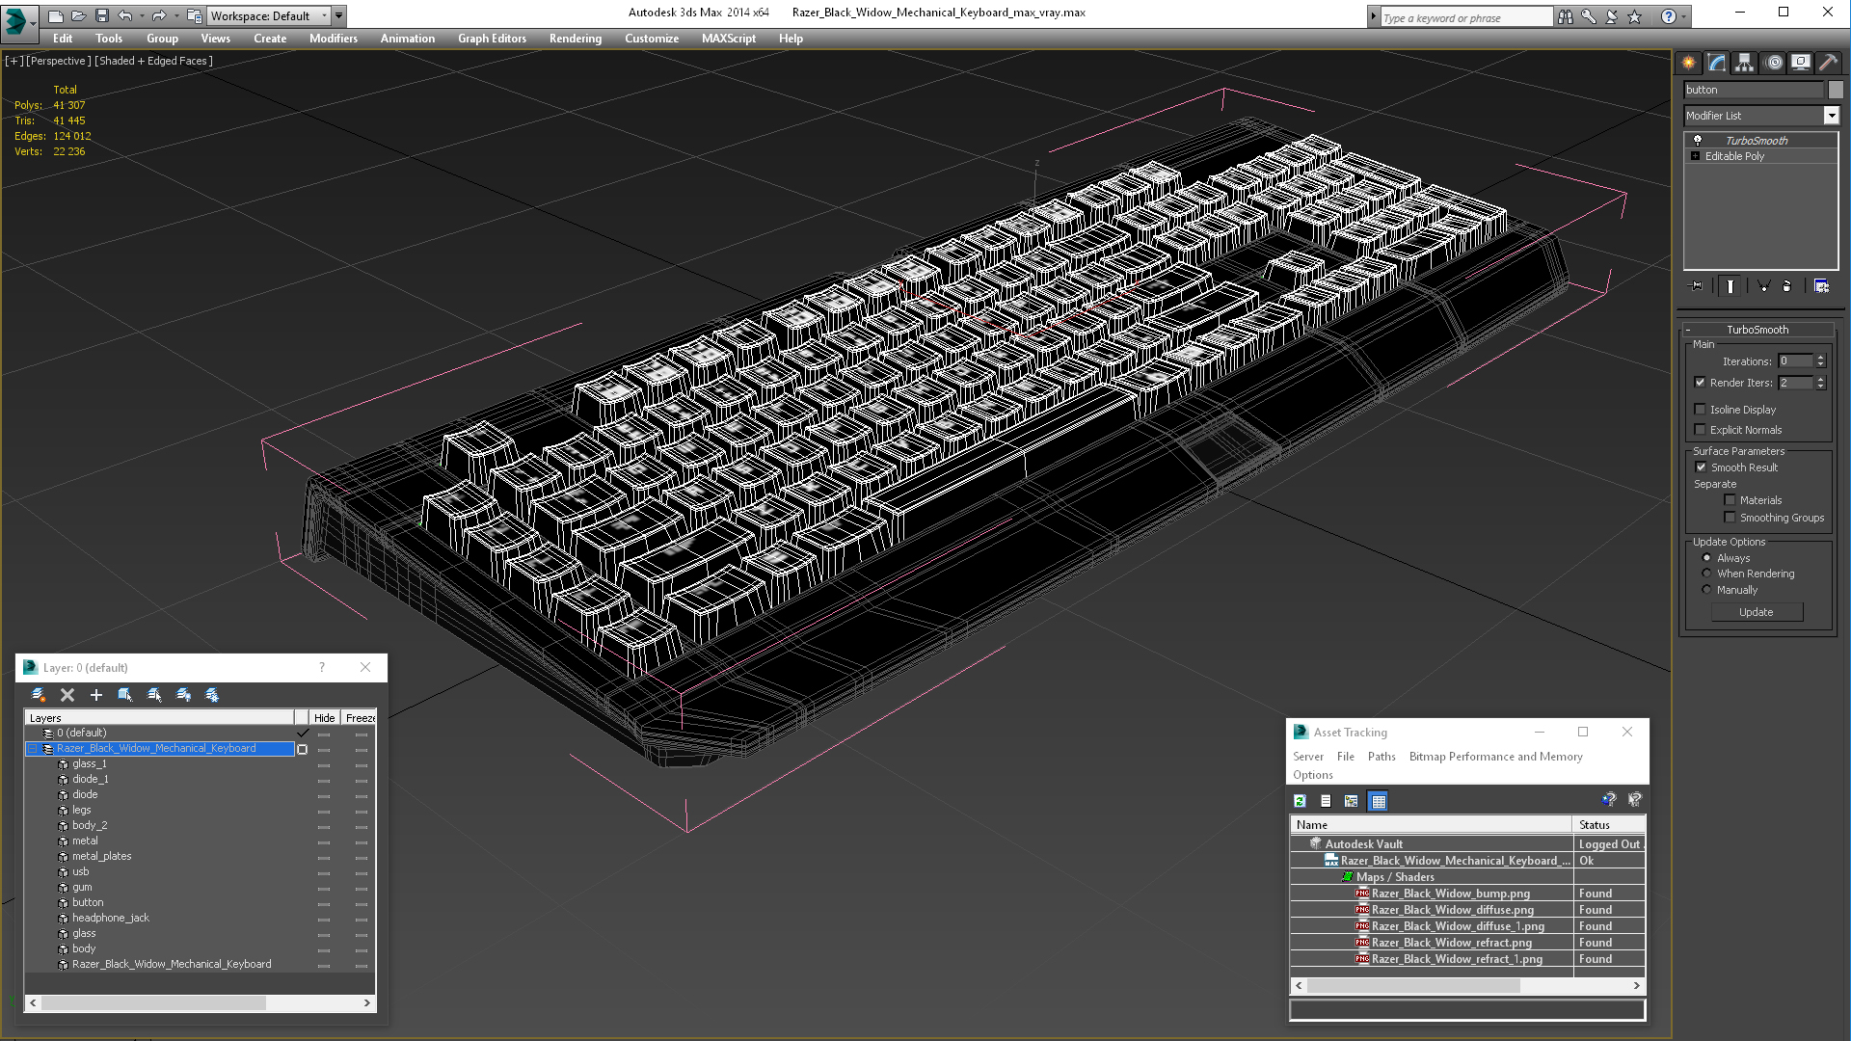The height and width of the screenshot is (1041, 1851).
Task: Open the Modifier List dropdown
Action: 1832,116
